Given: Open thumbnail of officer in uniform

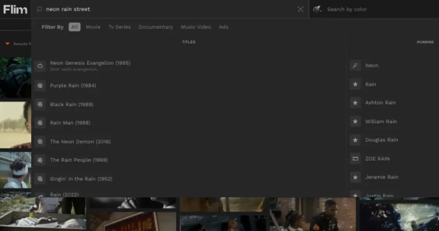Looking at the screenshot, I should pyautogui.click(x=312, y=214).
